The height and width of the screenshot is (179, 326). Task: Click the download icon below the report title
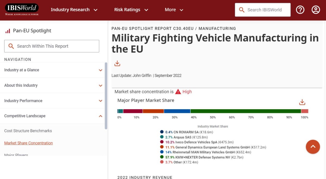pyautogui.click(x=117, y=63)
